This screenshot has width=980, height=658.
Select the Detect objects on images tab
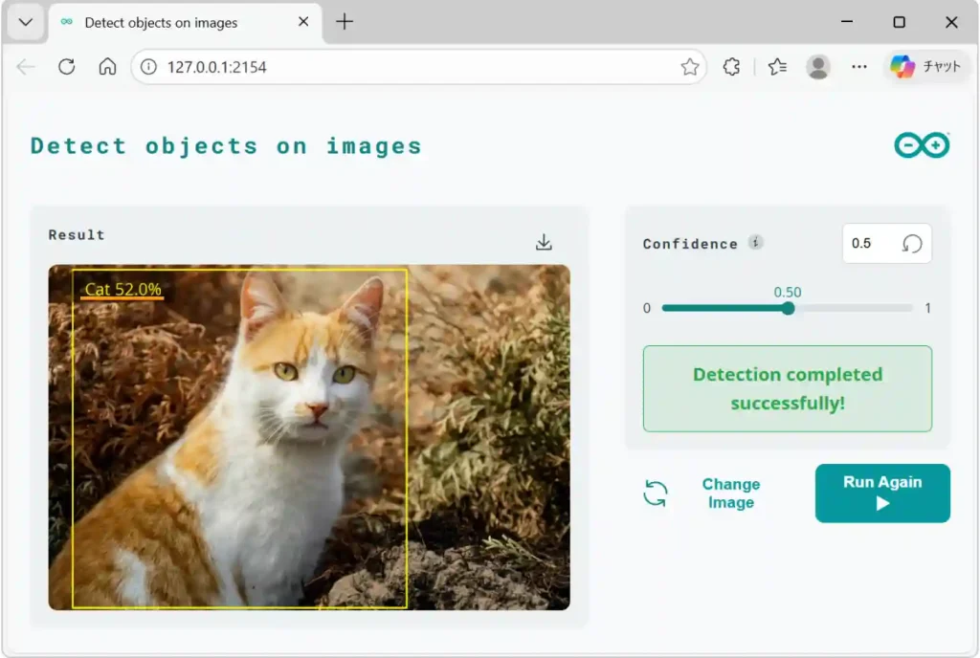pyautogui.click(x=163, y=22)
